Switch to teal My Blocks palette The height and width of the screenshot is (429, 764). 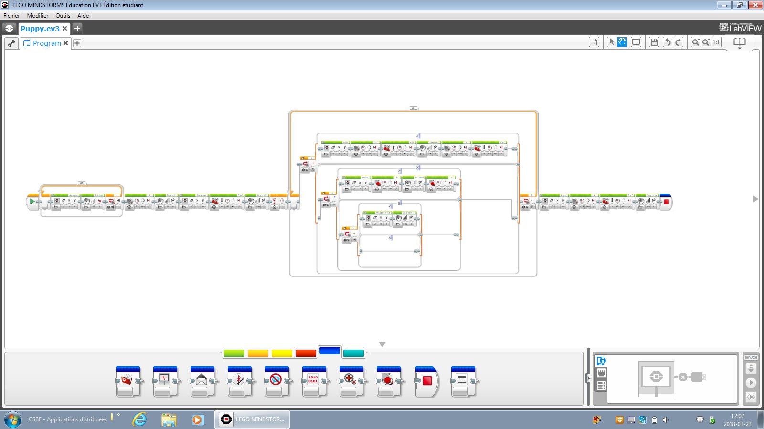coord(353,353)
